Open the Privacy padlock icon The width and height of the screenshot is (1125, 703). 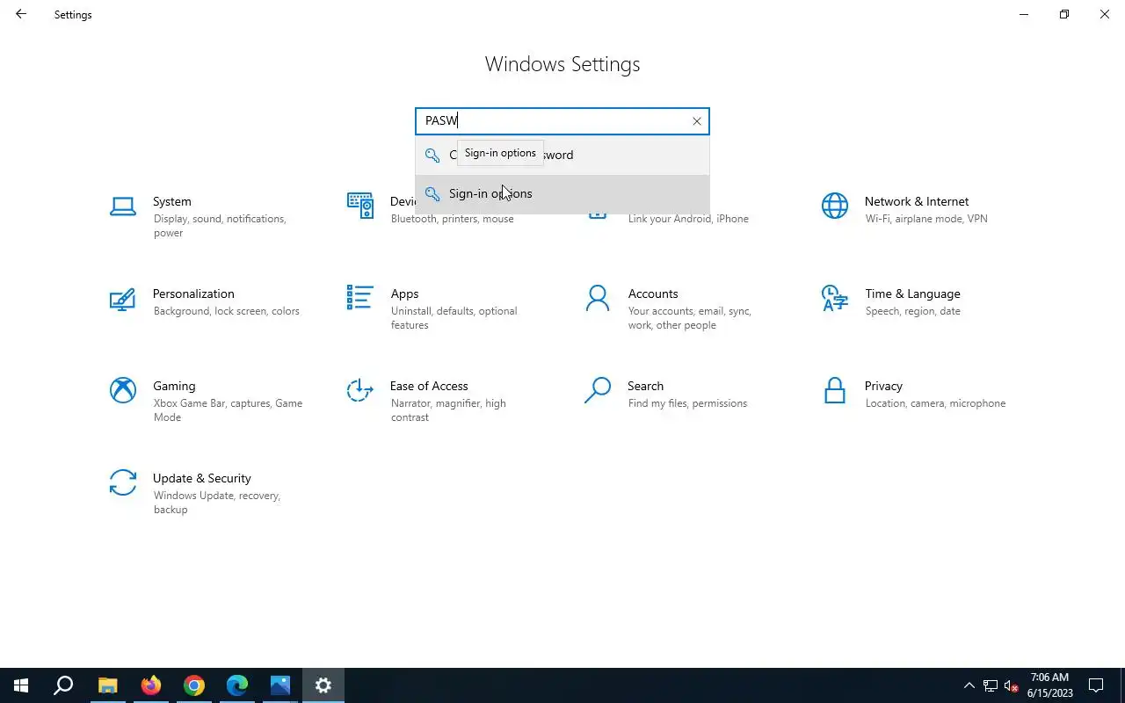point(835,390)
